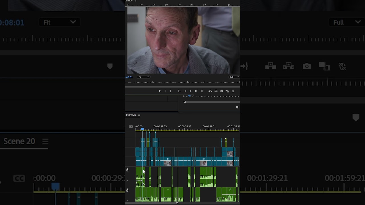The image size is (365, 205).
Task: Select the middle fx video clip thumbnail near 00:01:29:21
Action: click(203, 163)
